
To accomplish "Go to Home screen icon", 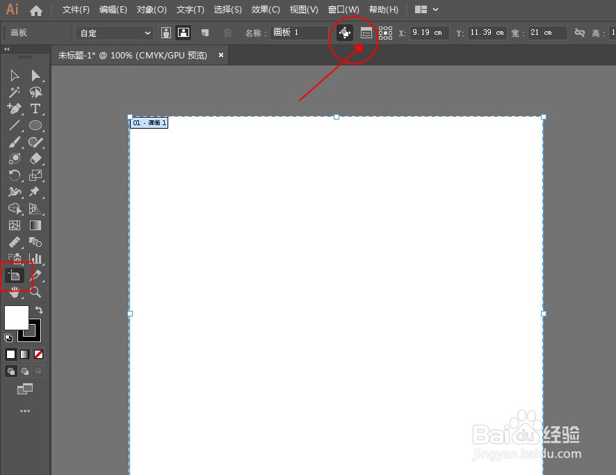I will click(x=36, y=10).
